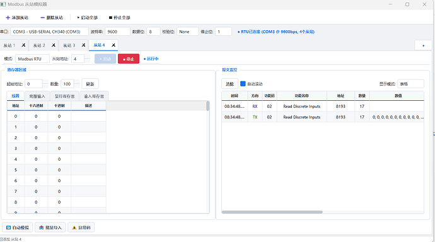
Task: Click the description column header
Action: click(88, 106)
